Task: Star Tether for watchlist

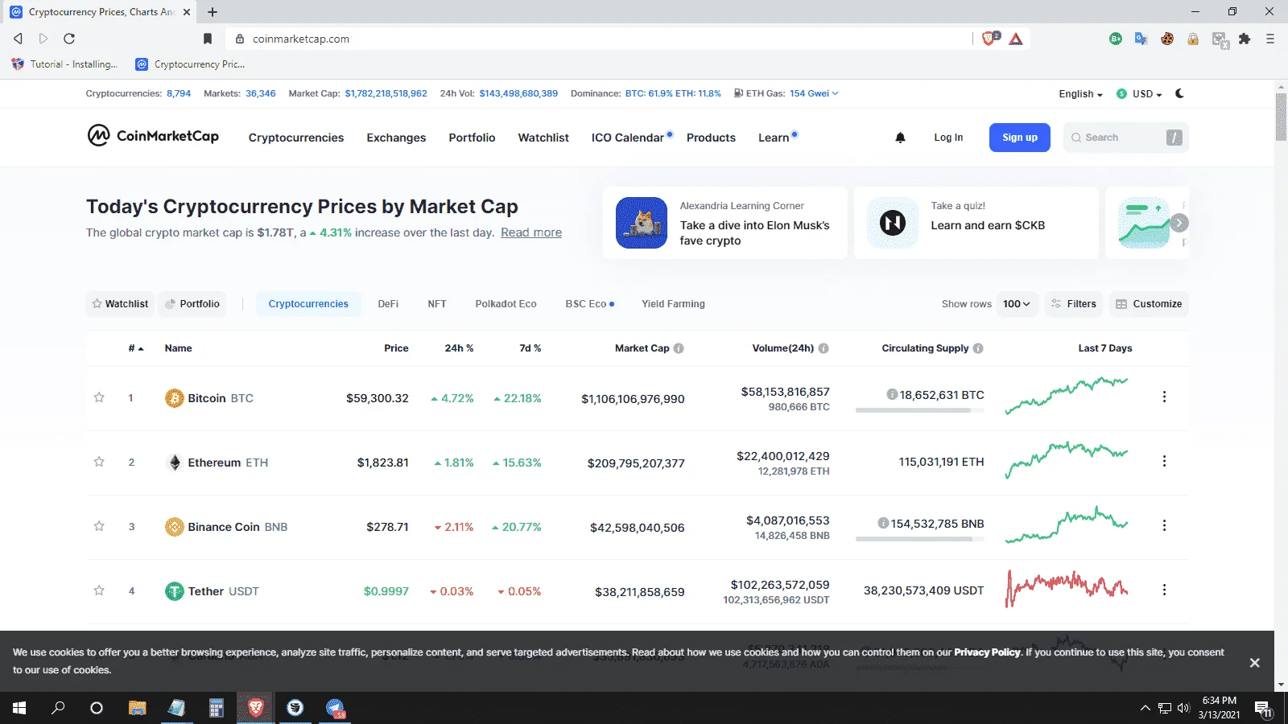Action: [x=99, y=590]
